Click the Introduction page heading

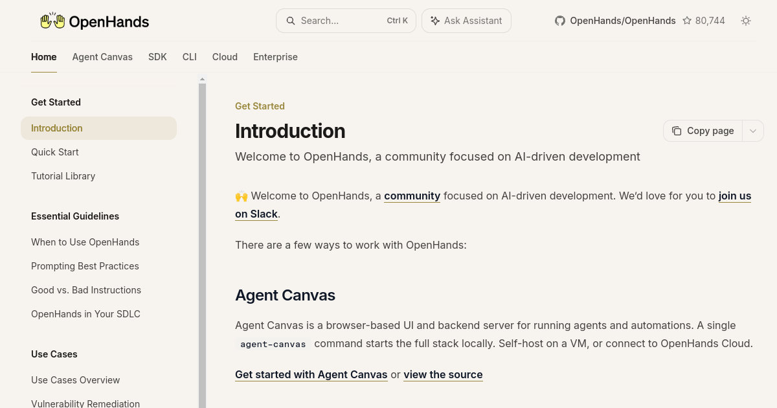tap(290, 131)
